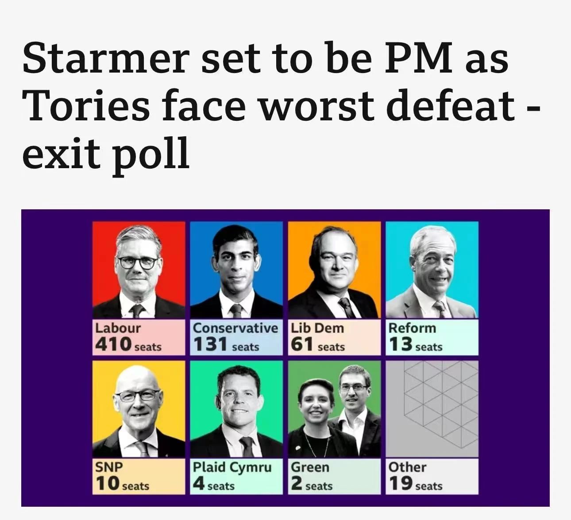Image resolution: width=571 pixels, height=520 pixels.
Task: Click the Reform 13 seats label
Action: click(x=432, y=337)
